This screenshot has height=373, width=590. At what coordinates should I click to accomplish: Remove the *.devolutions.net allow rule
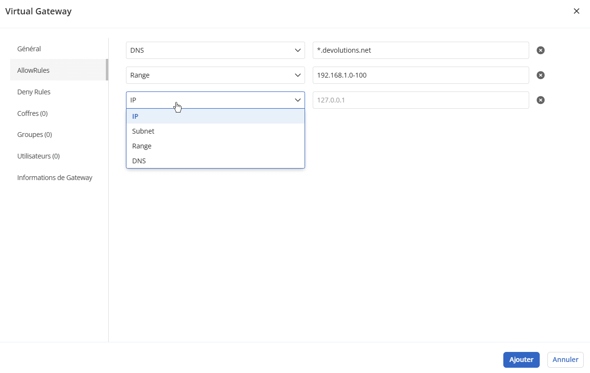pyautogui.click(x=540, y=50)
